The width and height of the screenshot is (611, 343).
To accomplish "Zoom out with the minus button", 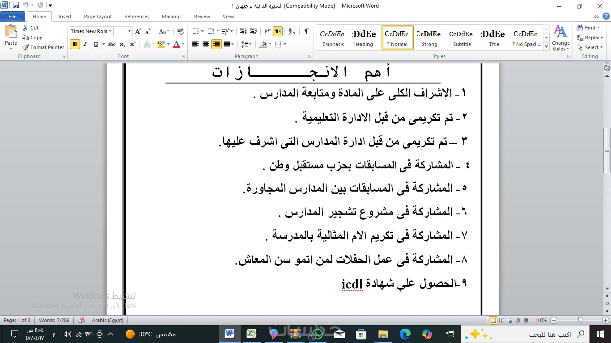I will click(554, 320).
